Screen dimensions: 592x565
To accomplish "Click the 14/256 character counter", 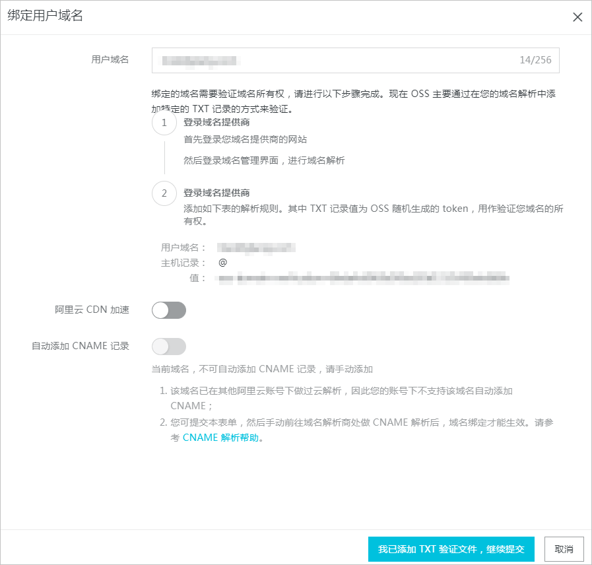I will pyautogui.click(x=535, y=60).
